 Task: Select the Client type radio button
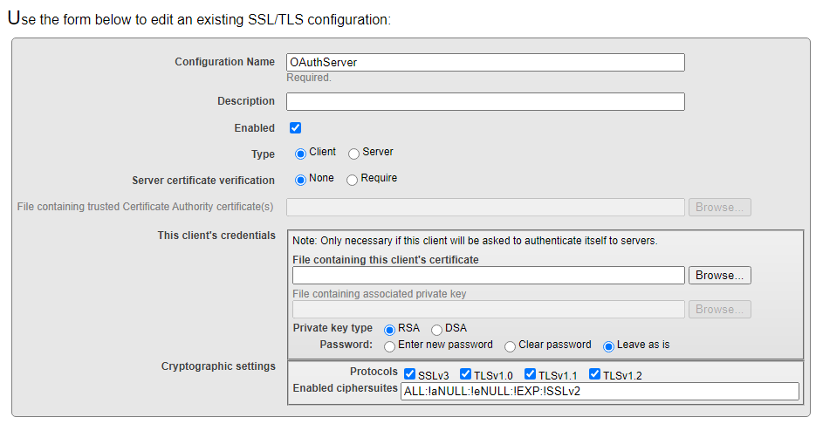coord(300,154)
